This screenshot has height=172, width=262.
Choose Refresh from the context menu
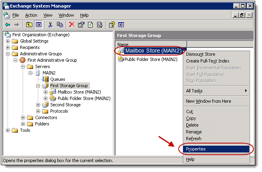216,139
